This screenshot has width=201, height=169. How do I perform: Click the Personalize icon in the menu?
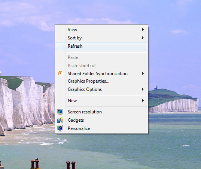(60, 128)
